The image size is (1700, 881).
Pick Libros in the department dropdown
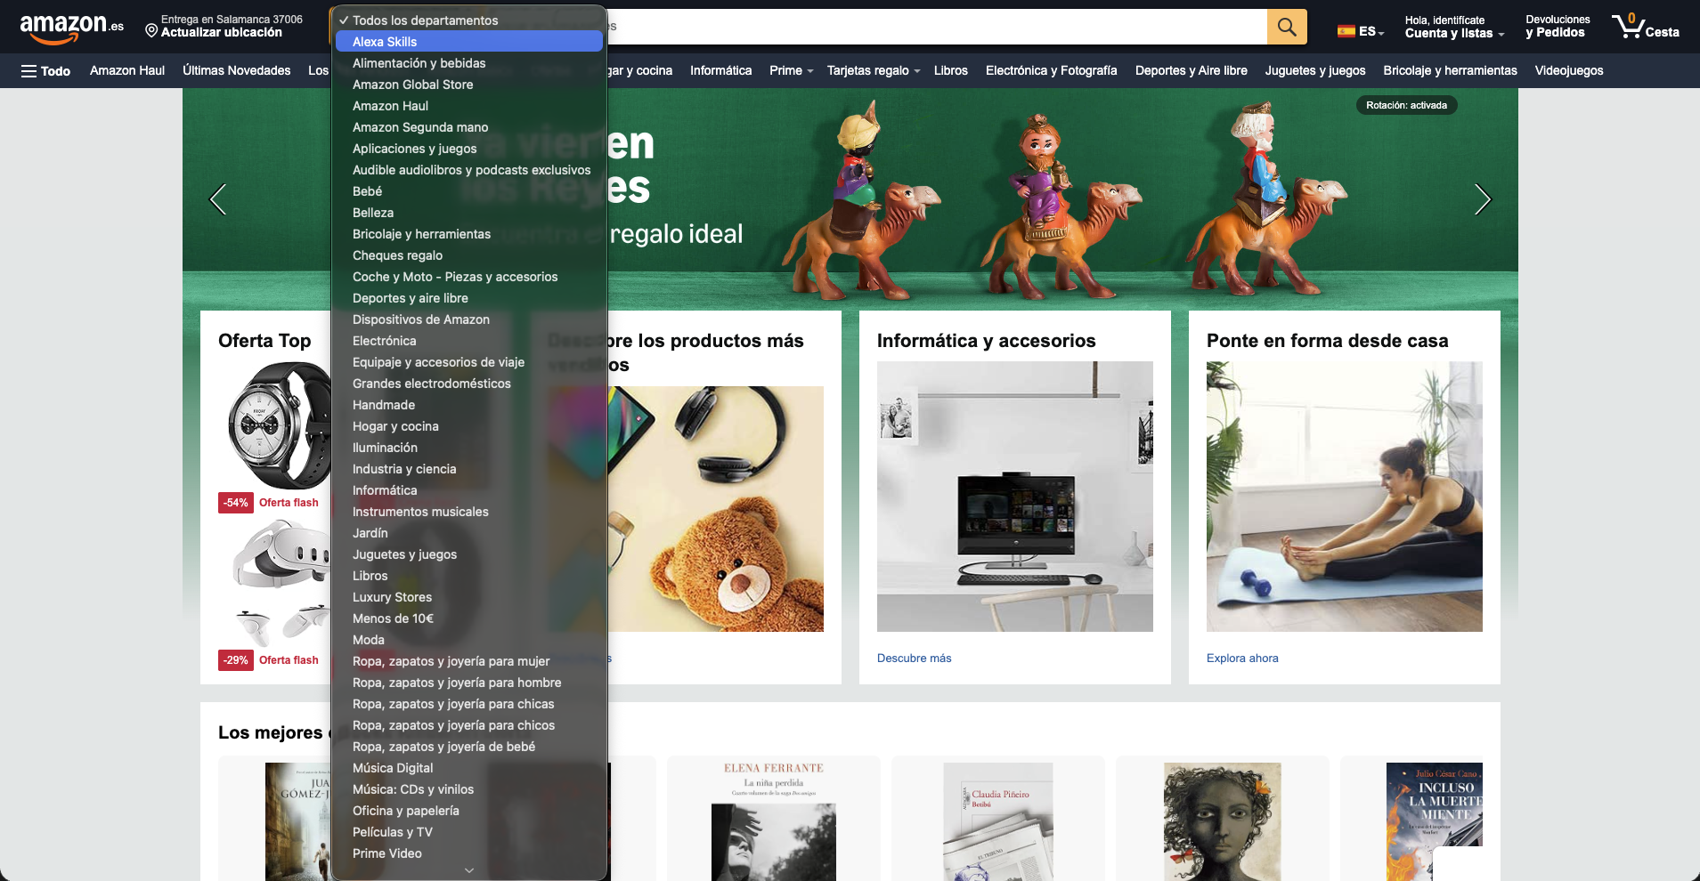point(370,576)
